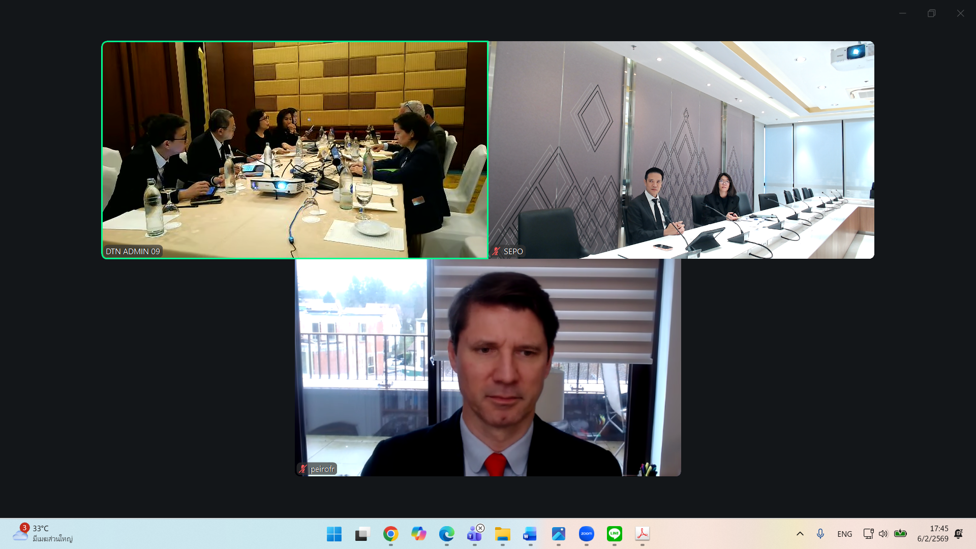976x549 pixels.
Task: Open Microsoft Word taskbar icon
Action: [530, 534]
